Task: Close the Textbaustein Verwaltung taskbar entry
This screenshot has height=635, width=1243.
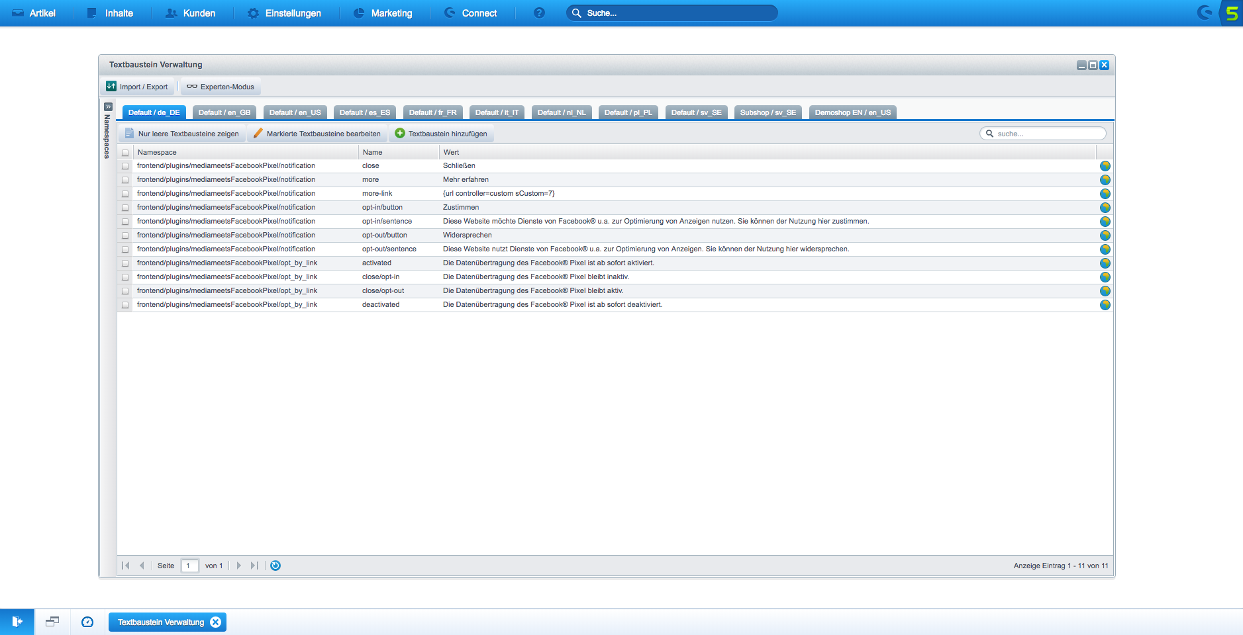Action: pos(216,622)
